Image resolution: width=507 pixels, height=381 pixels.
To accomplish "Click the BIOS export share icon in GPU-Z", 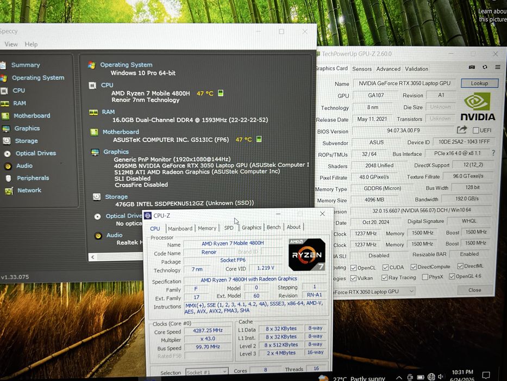I will (x=462, y=130).
